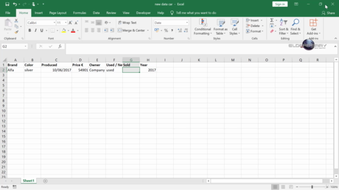Select column G header
339x190 pixels.
131,60
